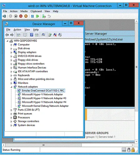This screenshot has height=155, width=140.
Task: Expand the Display adapters category
Action: pos(11,52)
